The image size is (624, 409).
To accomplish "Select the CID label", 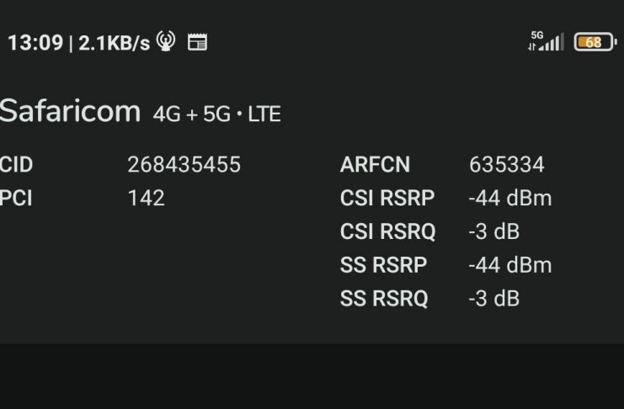I will (x=16, y=164).
